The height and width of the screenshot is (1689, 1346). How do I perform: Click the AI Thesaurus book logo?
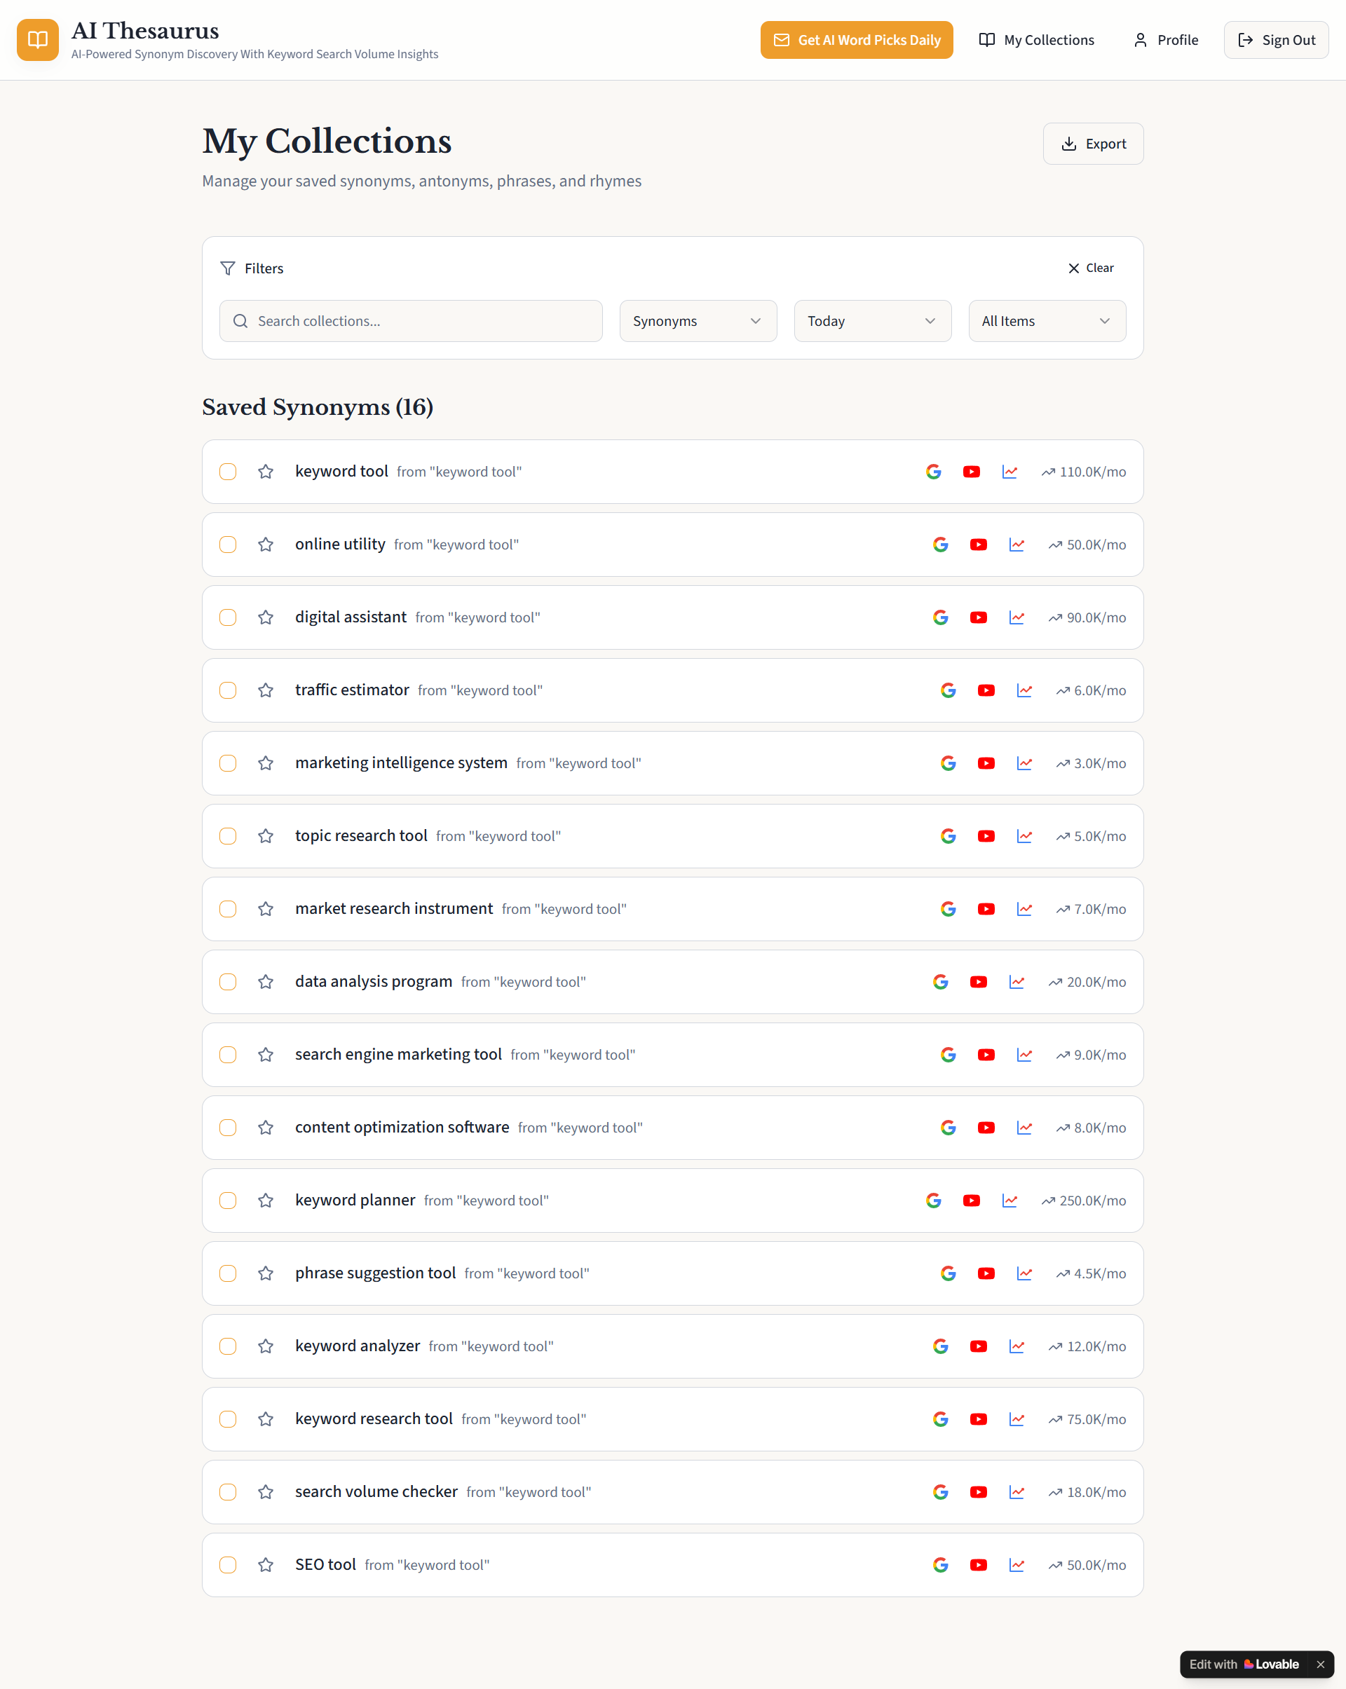coord(37,39)
